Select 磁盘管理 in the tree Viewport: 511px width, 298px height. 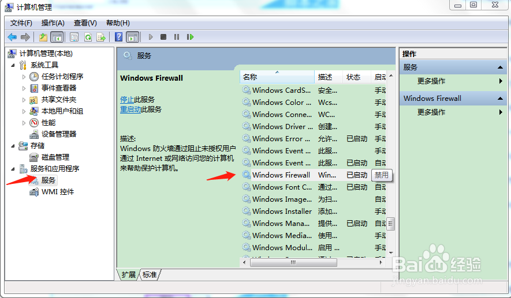point(55,157)
